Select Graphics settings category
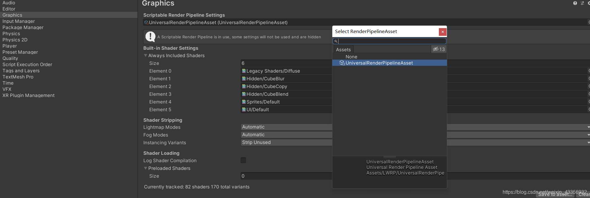This screenshot has height=198, width=590. [x=69, y=15]
